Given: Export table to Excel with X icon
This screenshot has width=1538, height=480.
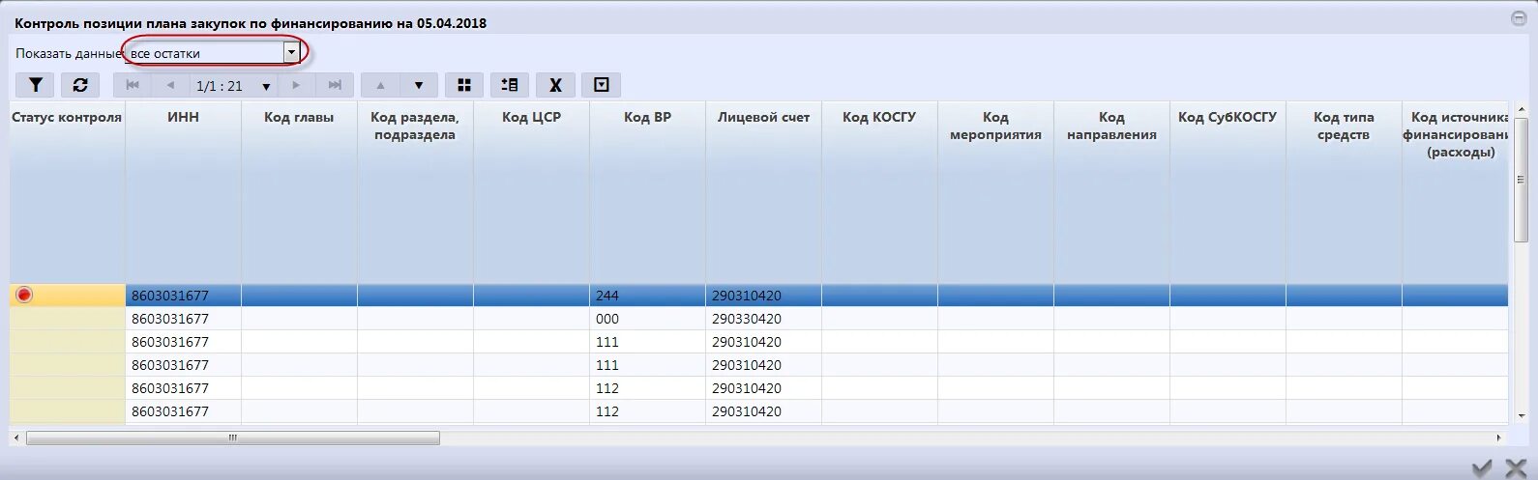Looking at the screenshot, I should [x=555, y=85].
